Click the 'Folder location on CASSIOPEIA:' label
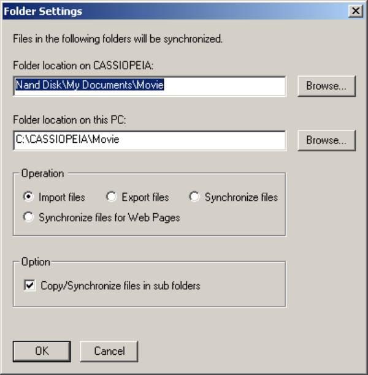The height and width of the screenshot is (375, 368). point(83,65)
